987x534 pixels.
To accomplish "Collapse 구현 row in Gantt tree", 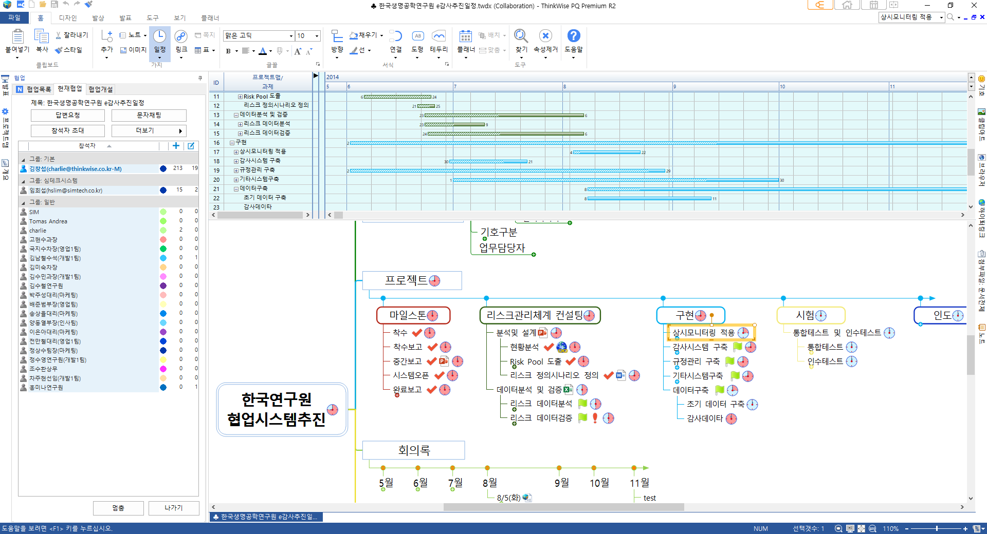I will 232,143.
